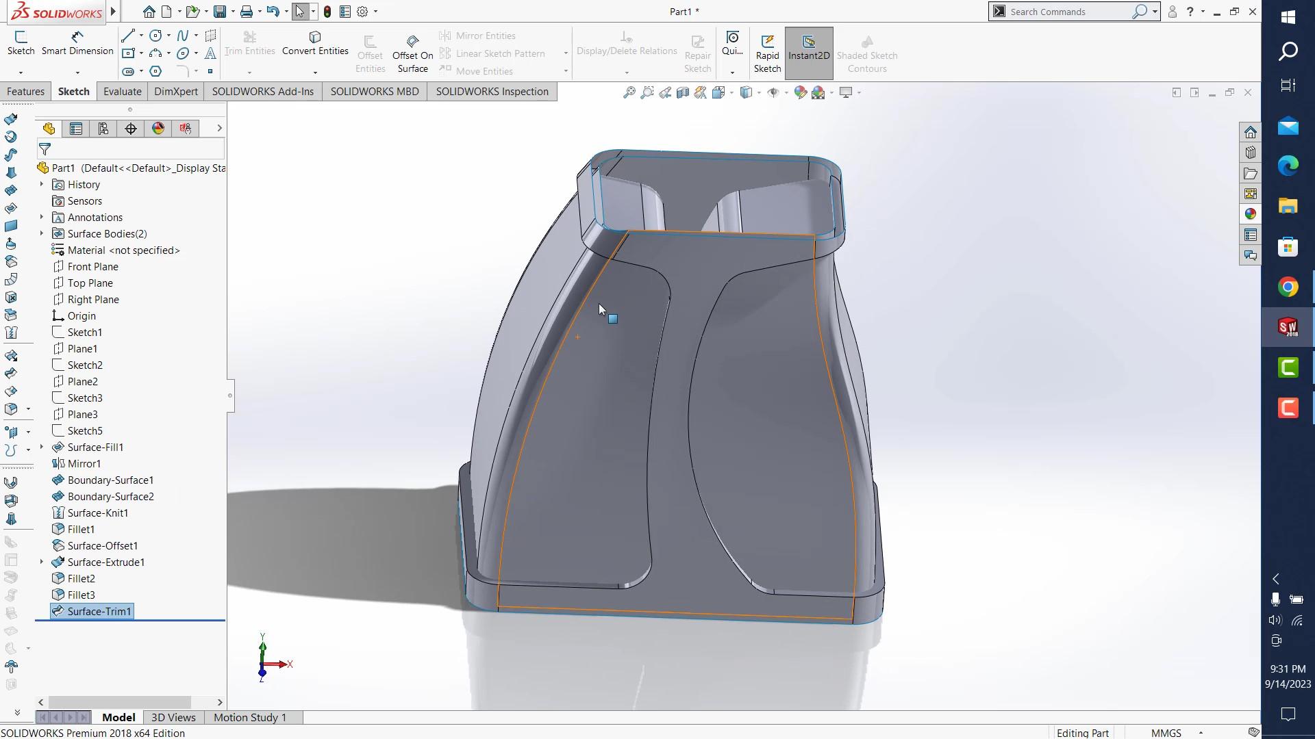
Task: Select Boundary-Surface2 in the feature tree
Action: (110, 497)
